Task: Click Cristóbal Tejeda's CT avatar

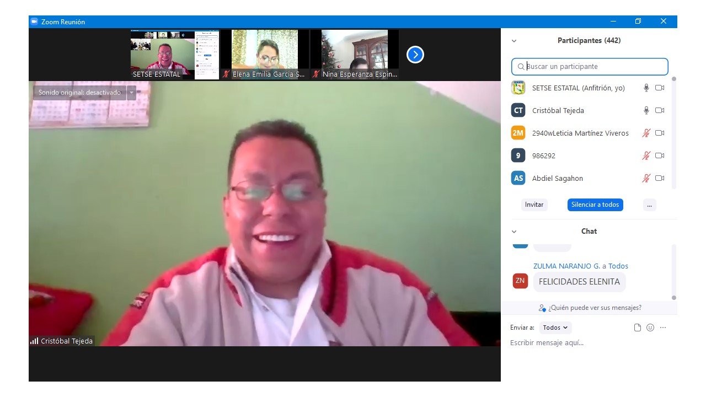Action: [518, 110]
